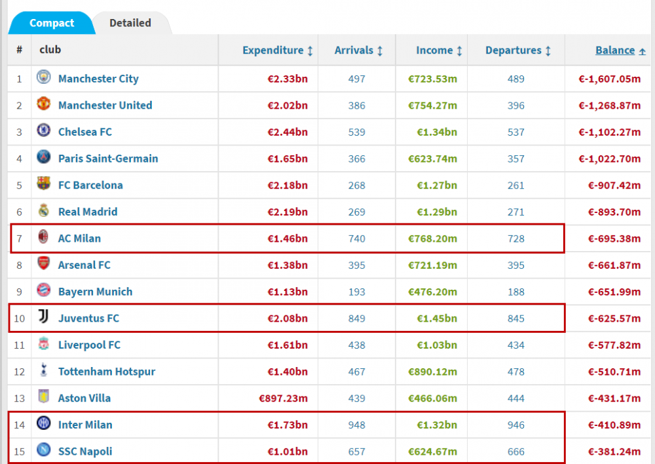Open Liverpool FC's €1.61bn expenditure value
655x464 pixels.
pos(288,345)
